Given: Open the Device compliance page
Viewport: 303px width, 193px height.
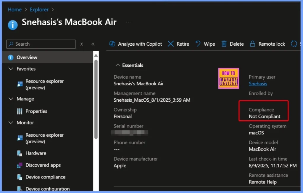Looking at the screenshot, I should pos(45,177).
